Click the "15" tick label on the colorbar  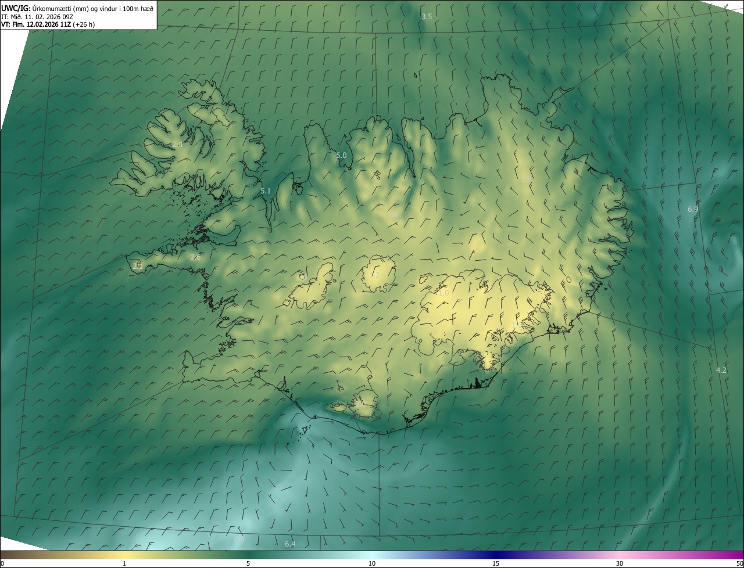[496, 563]
